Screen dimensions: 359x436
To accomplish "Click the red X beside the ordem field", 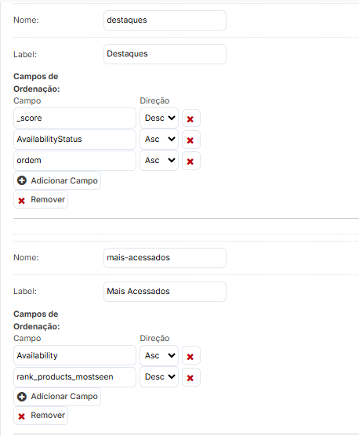I will (x=191, y=161).
